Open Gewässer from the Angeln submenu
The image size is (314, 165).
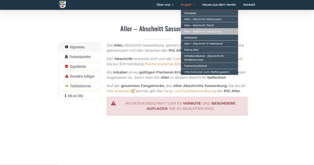point(190,13)
